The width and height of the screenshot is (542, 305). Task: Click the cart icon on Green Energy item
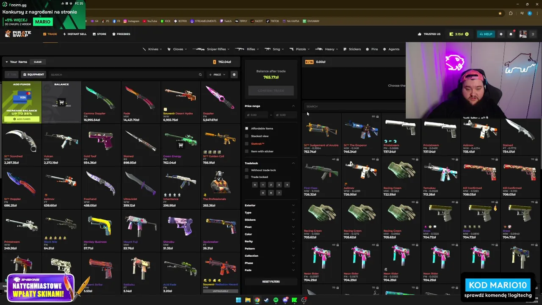coord(181,145)
